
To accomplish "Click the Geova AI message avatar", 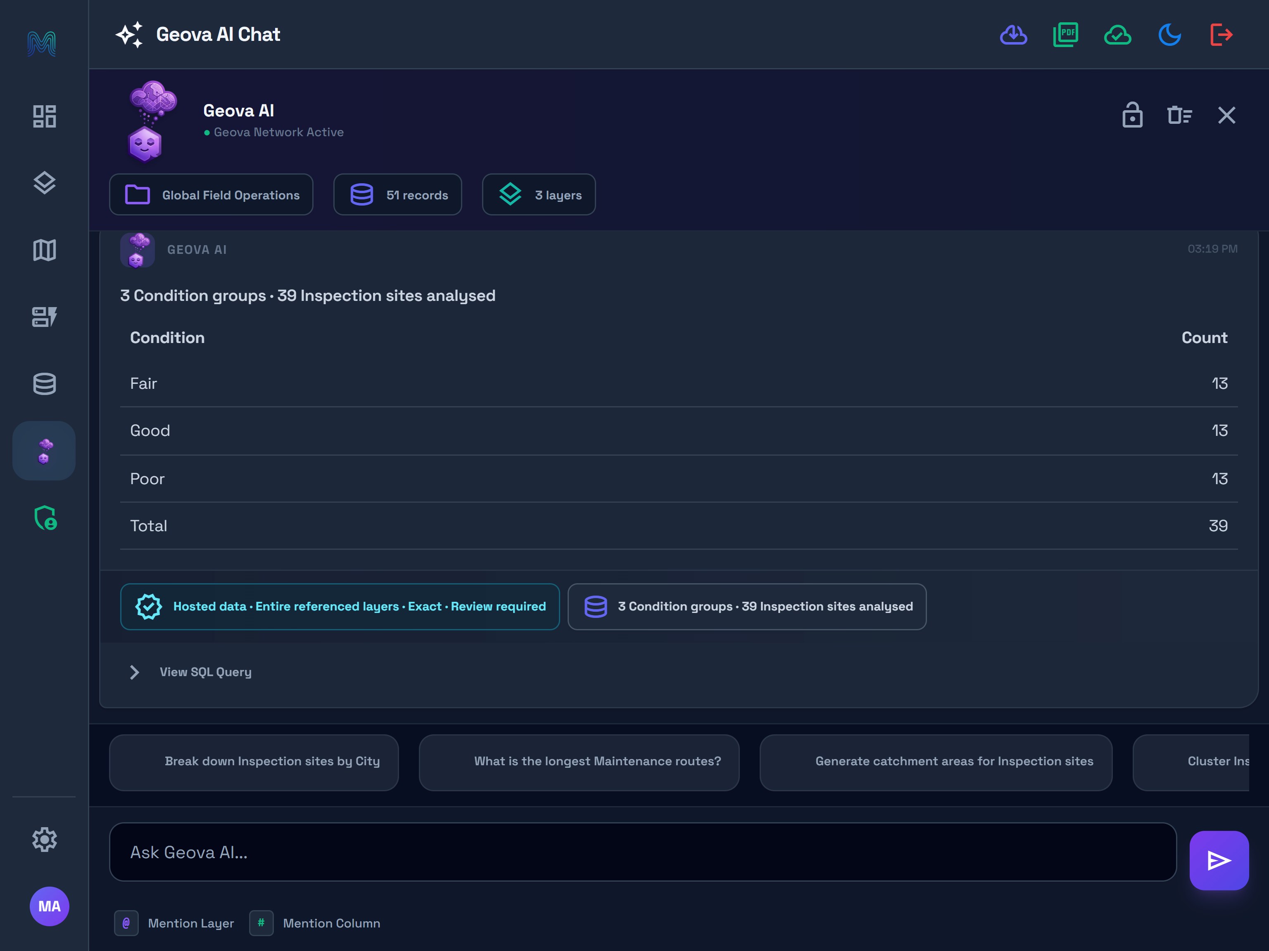I will point(138,250).
